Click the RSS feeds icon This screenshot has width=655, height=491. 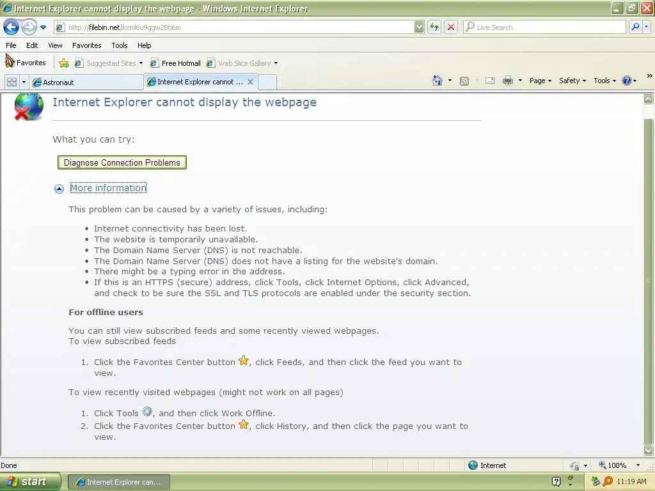pos(464,81)
